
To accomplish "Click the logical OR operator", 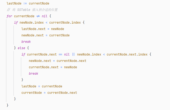I will click(73, 54).
